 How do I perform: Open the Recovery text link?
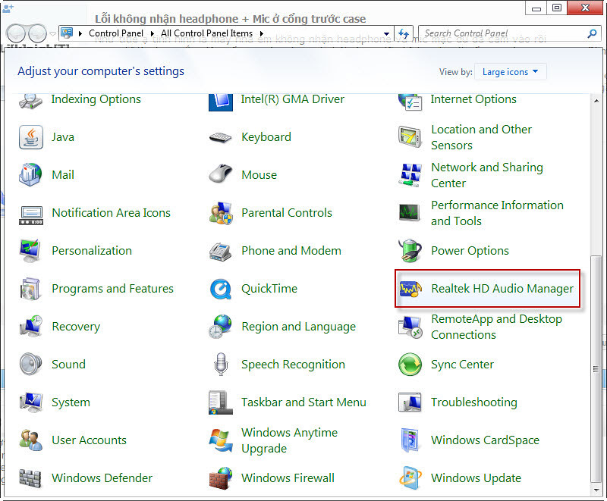(76, 327)
